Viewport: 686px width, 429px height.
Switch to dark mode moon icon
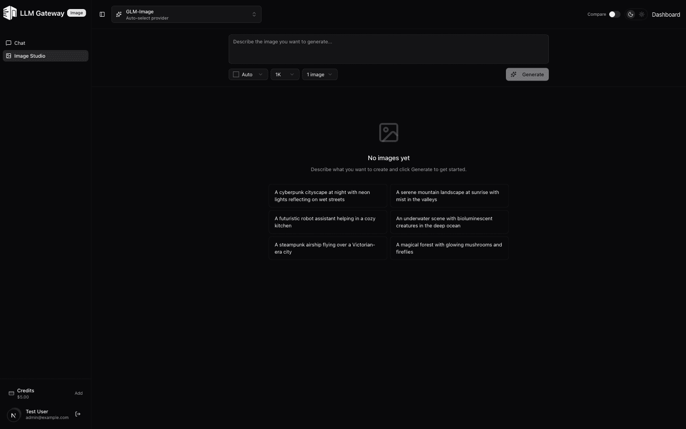(x=631, y=14)
